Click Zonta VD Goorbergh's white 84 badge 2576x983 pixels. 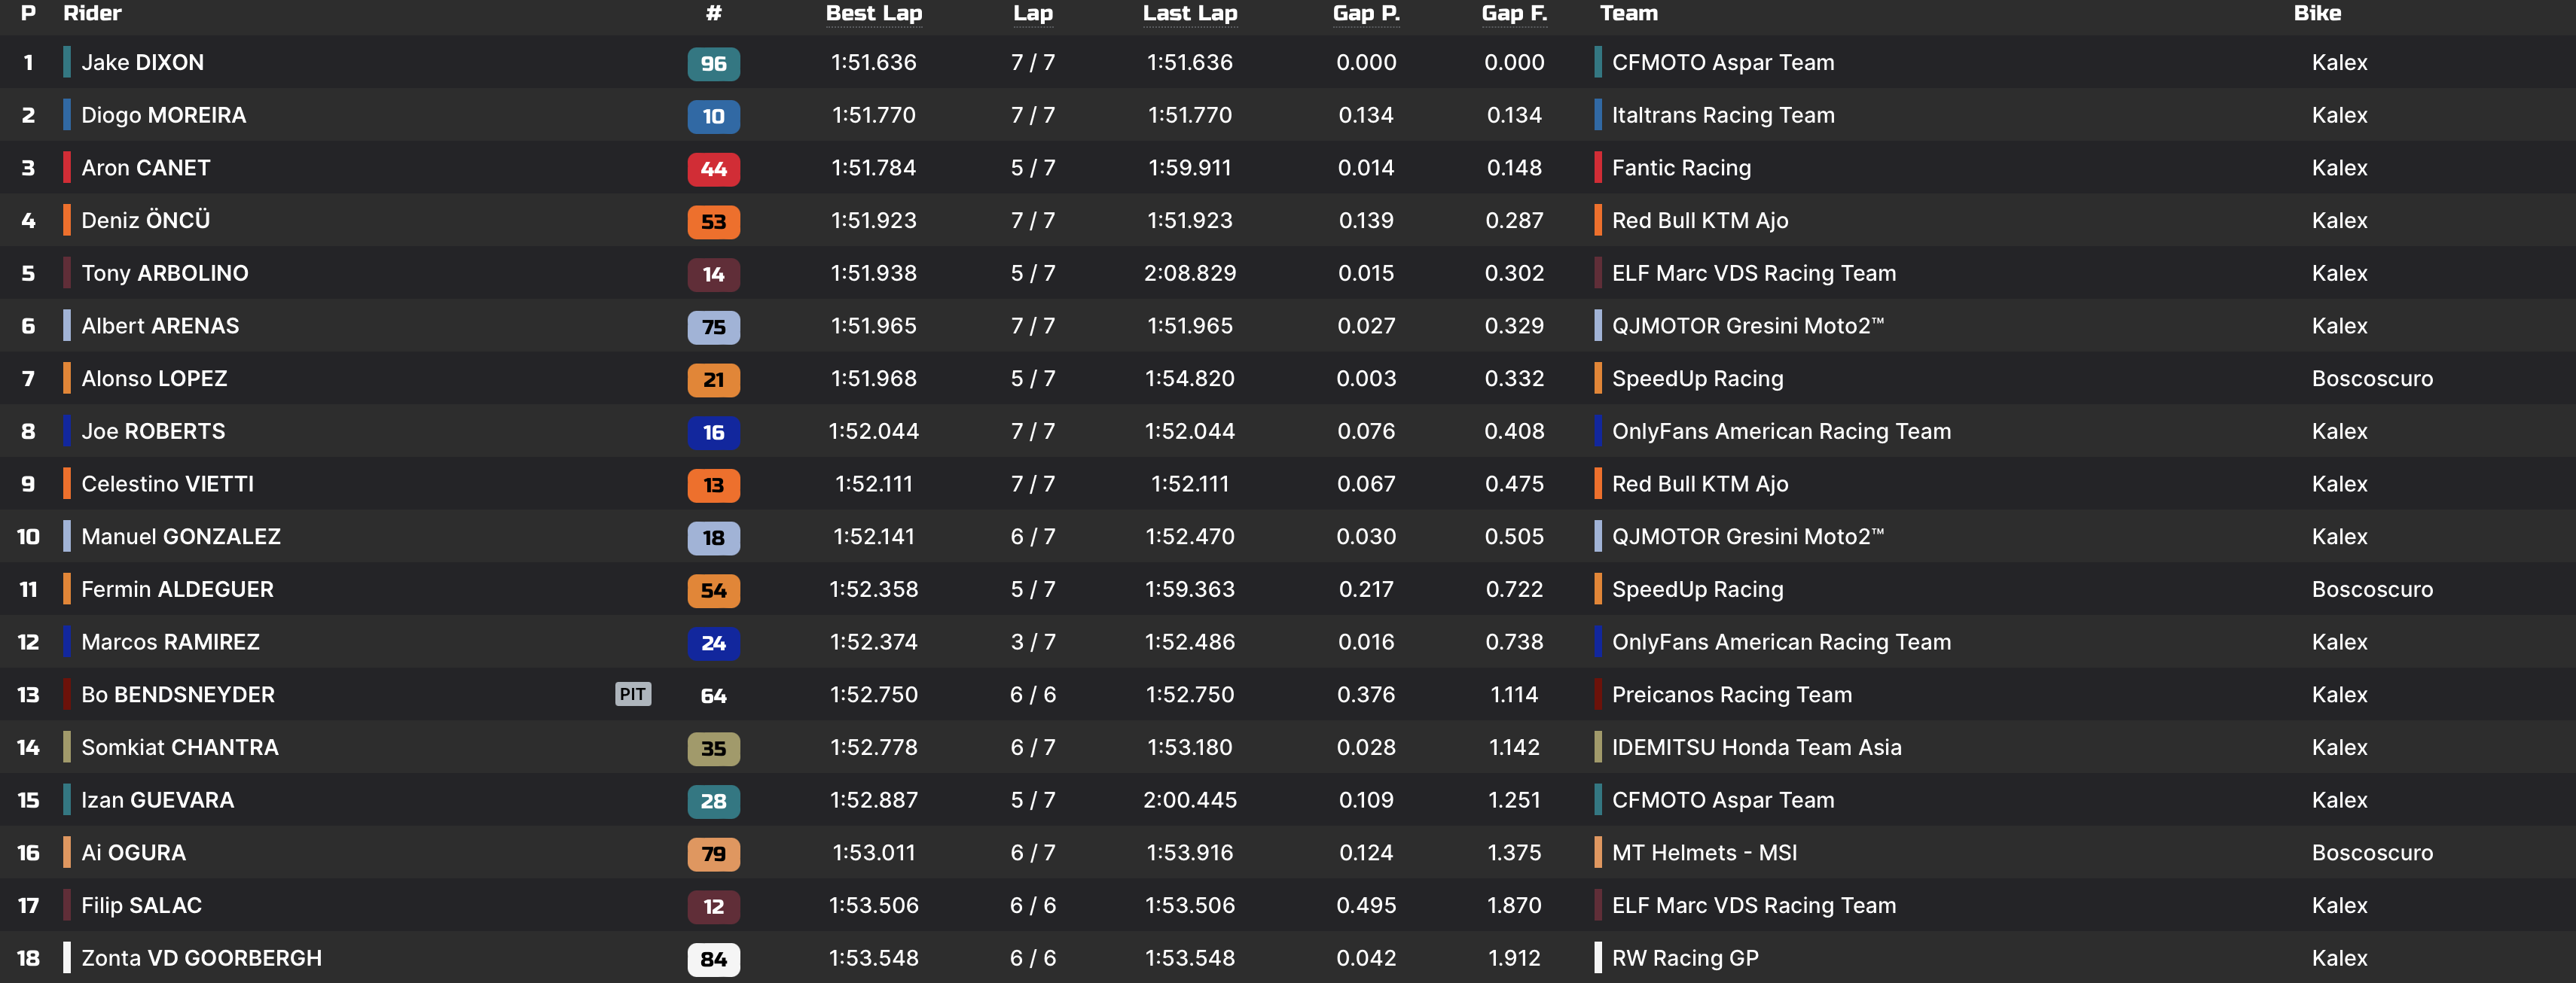point(713,959)
